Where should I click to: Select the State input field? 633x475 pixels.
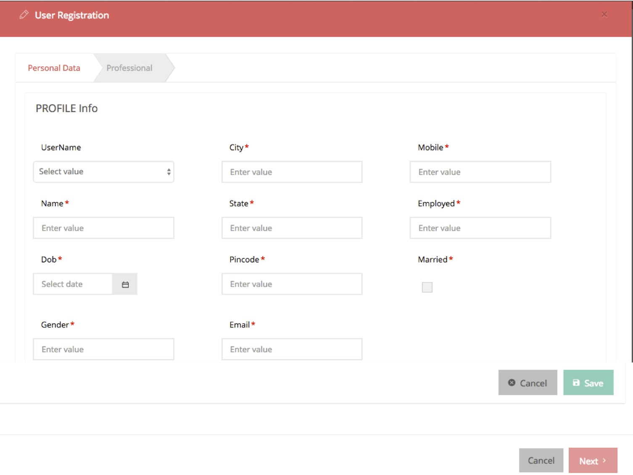point(292,228)
